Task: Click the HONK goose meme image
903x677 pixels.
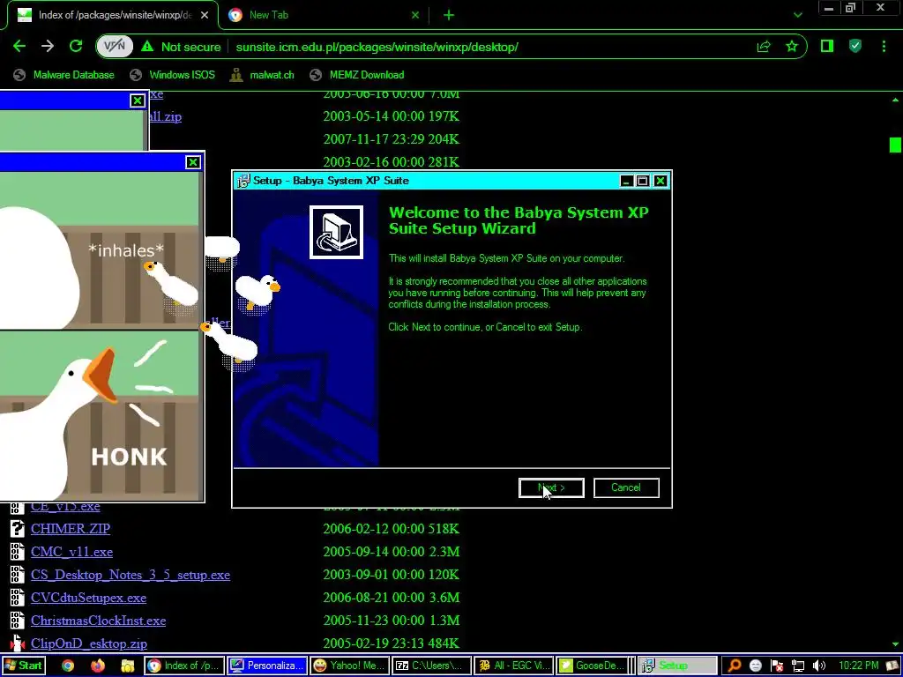Action: tap(101, 416)
